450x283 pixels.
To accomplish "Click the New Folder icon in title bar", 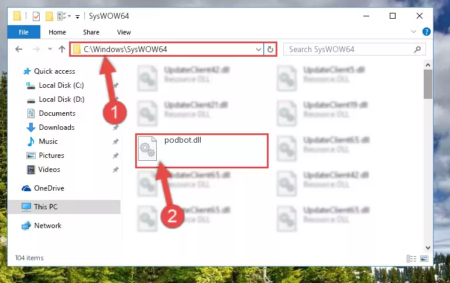I will pyautogui.click(x=49, y=16).
